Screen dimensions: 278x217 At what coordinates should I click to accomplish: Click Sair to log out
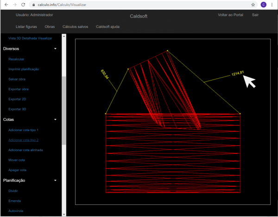[255, 15]
